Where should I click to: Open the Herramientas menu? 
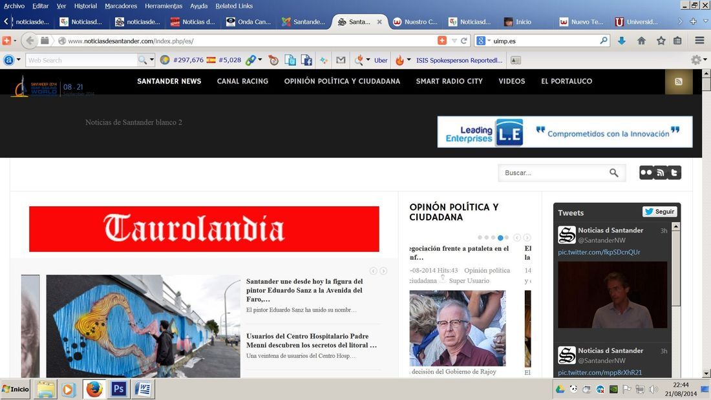(x=164, y=6)
